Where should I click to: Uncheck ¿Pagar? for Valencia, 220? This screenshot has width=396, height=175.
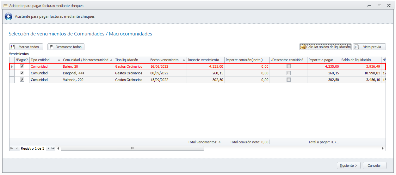click(x=22, y=80)
